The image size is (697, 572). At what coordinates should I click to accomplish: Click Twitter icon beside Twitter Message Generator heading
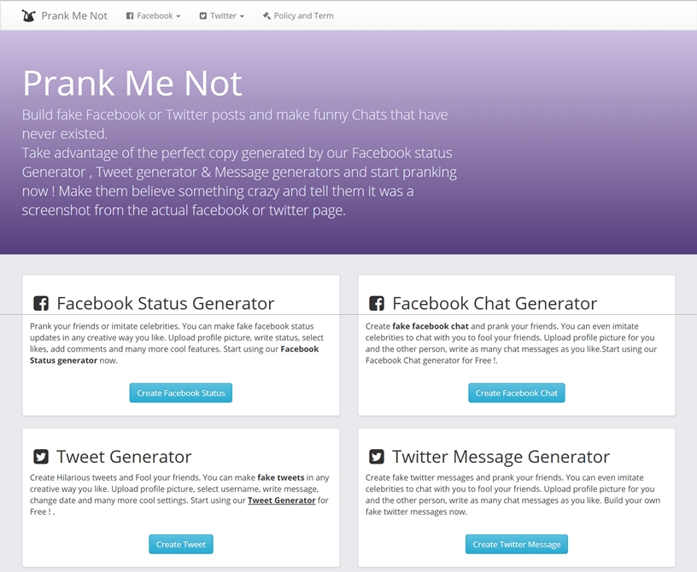pos(376,457)
